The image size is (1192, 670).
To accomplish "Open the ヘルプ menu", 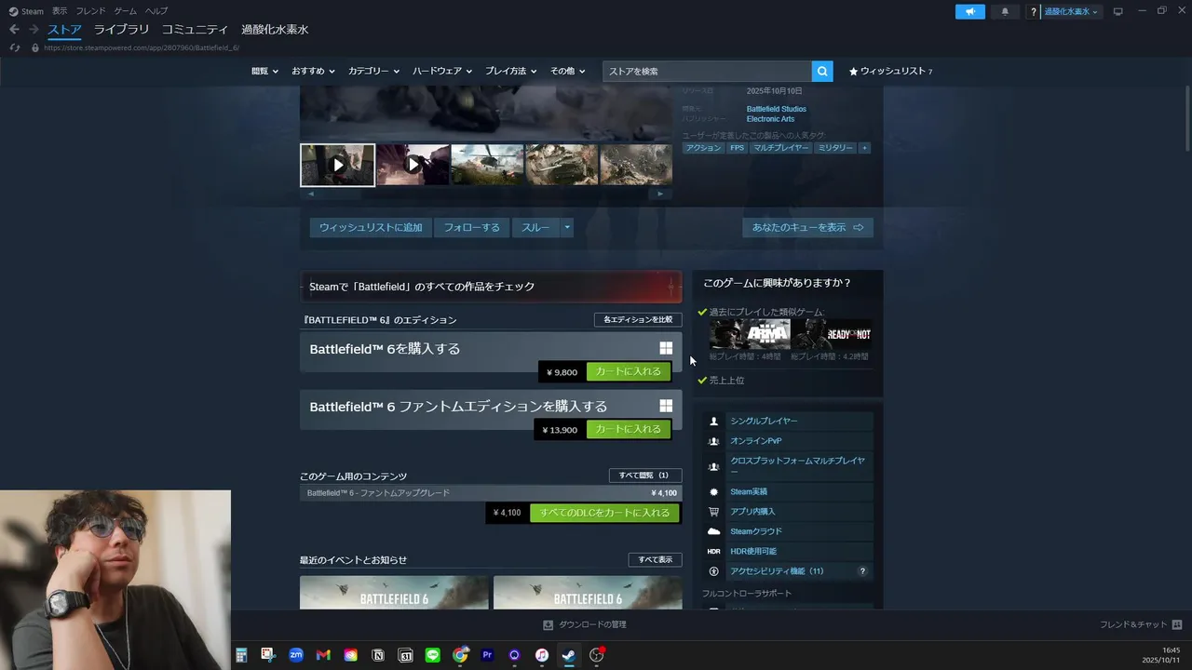I will pos(156,11).
